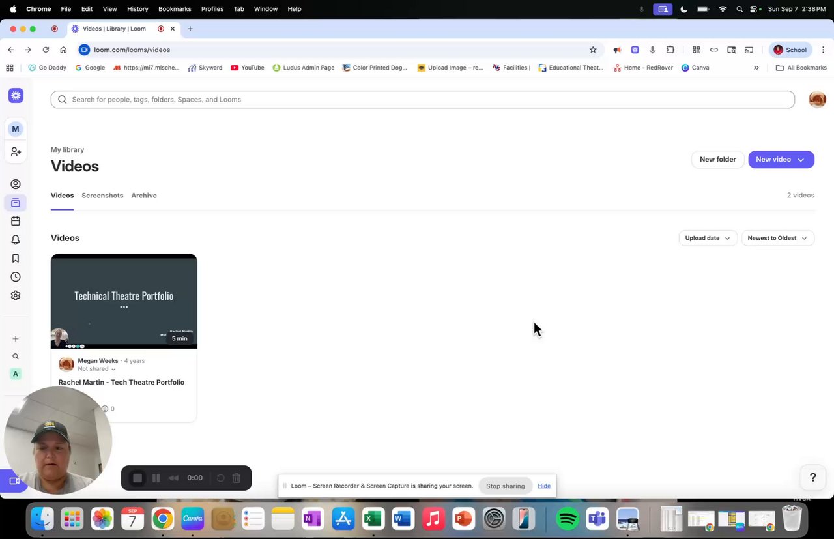Click the restart recording icon

point(221,478)
